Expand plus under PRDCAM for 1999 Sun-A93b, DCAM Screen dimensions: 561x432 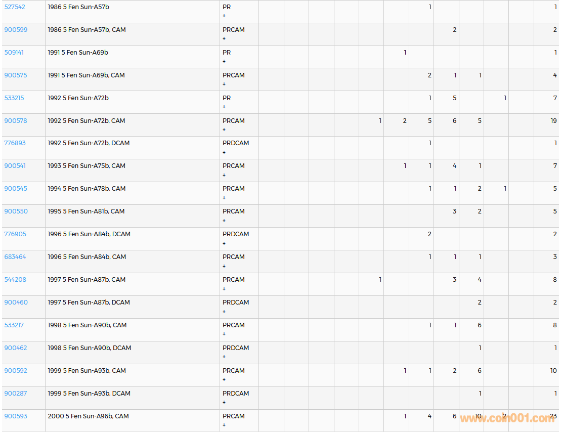[224, 403]
